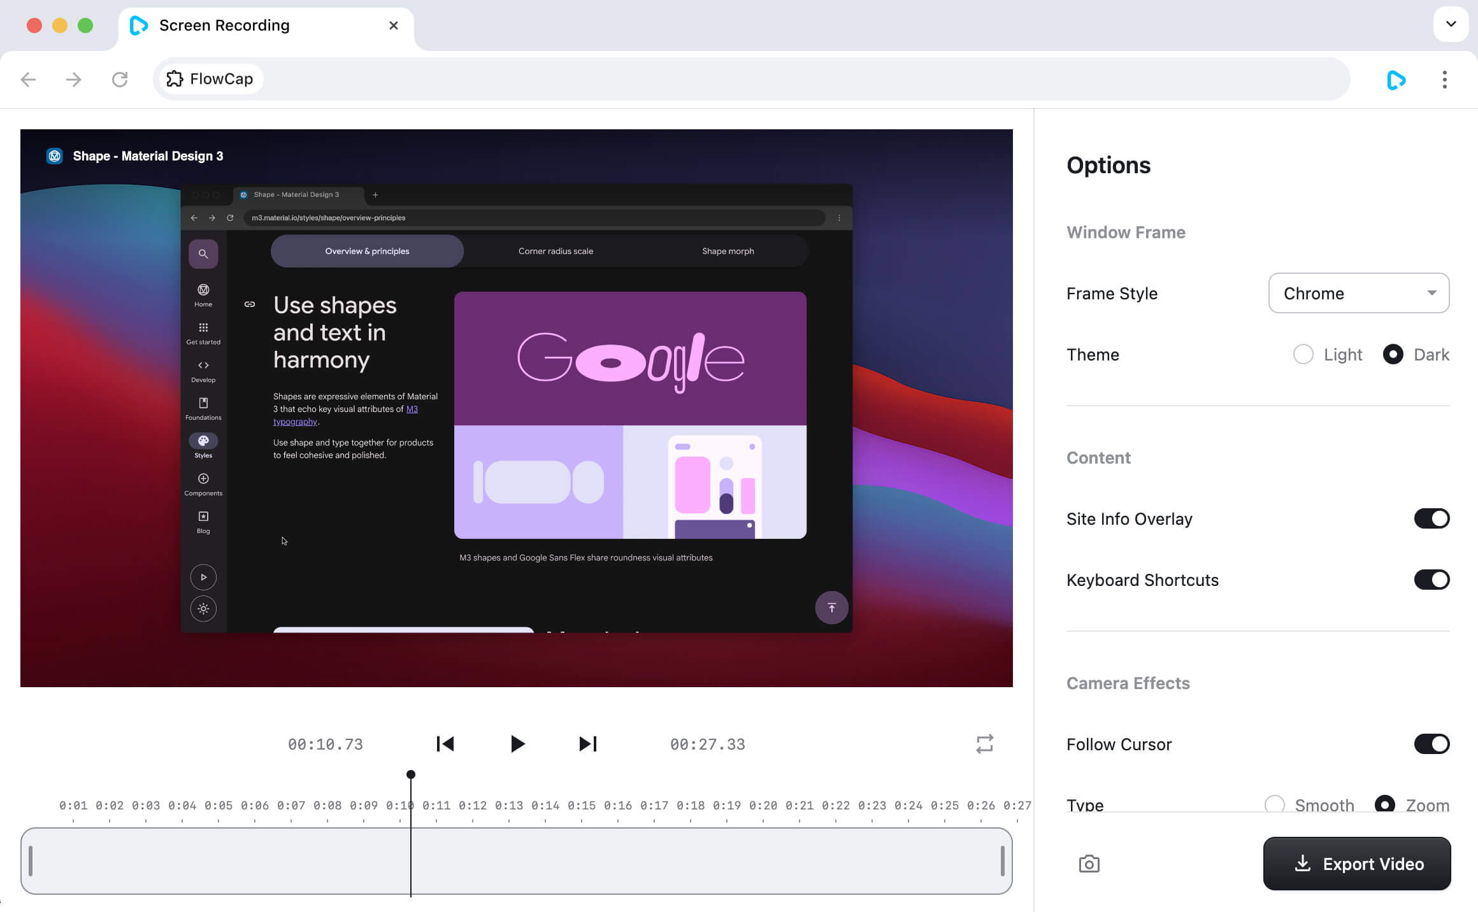Open the Frame Style dropdown
1478x912 pixels.
[1358, 293]
